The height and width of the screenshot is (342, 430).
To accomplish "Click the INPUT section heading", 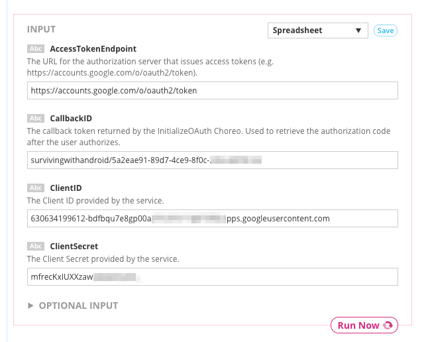I will 41,29.
